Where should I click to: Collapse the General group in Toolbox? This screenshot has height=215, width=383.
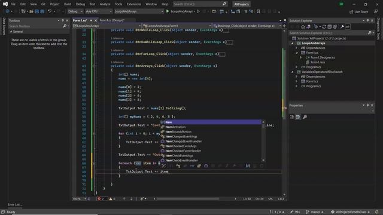pos(11,32)
